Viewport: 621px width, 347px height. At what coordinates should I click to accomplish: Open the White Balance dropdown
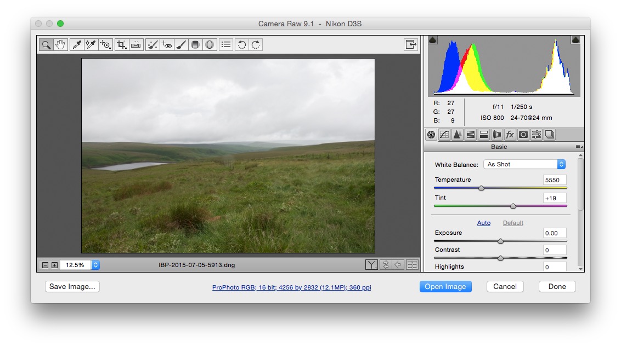525,164
